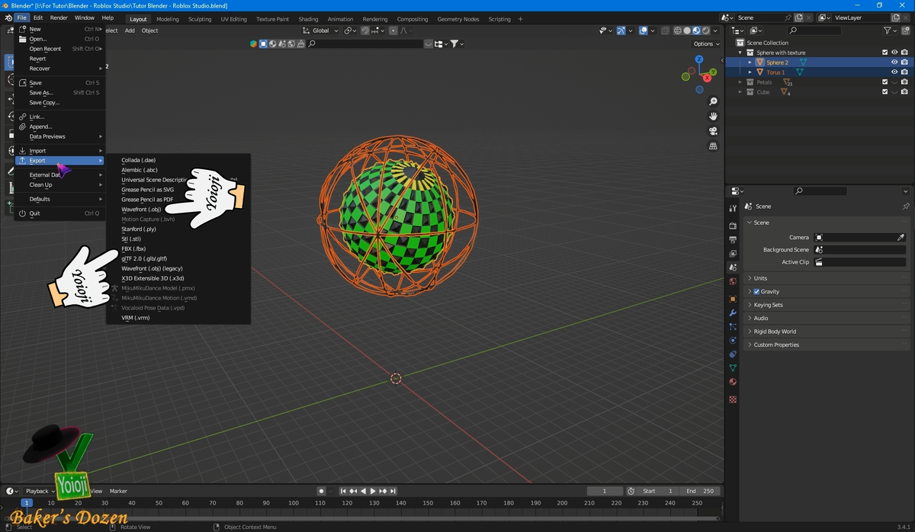Expand the Petals collection in outliner
This screenshot has width=915, height=532.
pyautogui.click(x=740, y=82)
